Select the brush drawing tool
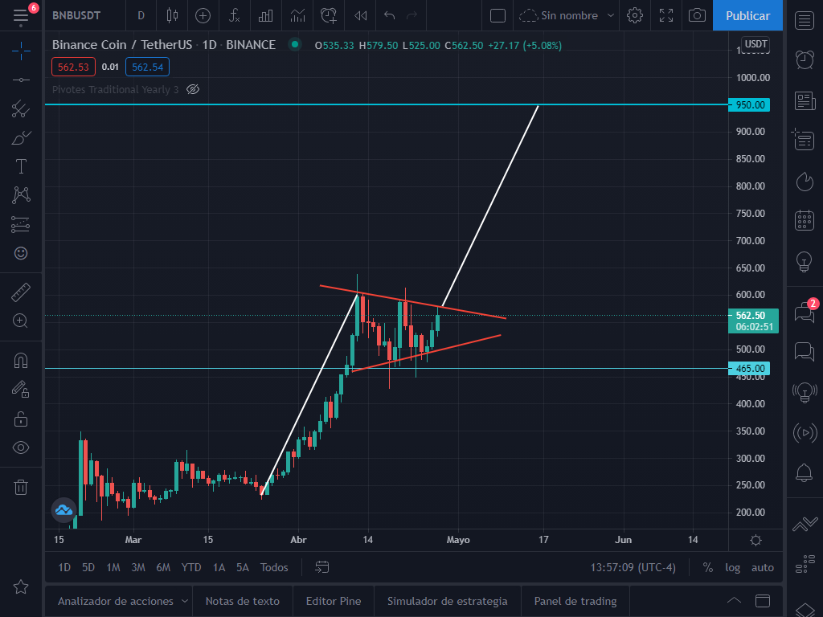This screenshot has height=617, width=823. click(x=21, y=138)
